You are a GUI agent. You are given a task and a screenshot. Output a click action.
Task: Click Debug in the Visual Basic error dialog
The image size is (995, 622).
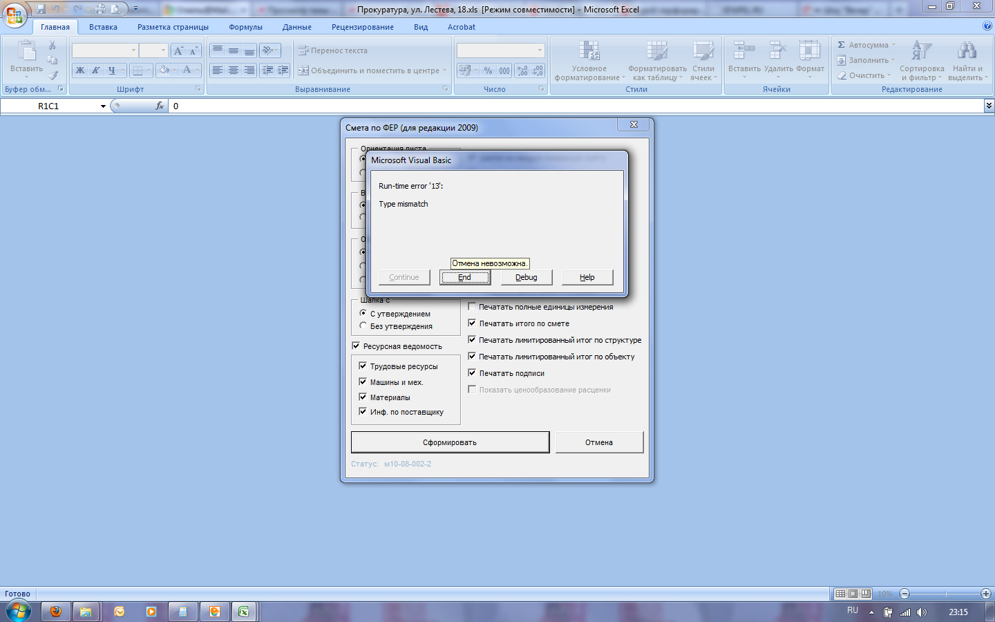pyautogui.click(x=527, y=277)
